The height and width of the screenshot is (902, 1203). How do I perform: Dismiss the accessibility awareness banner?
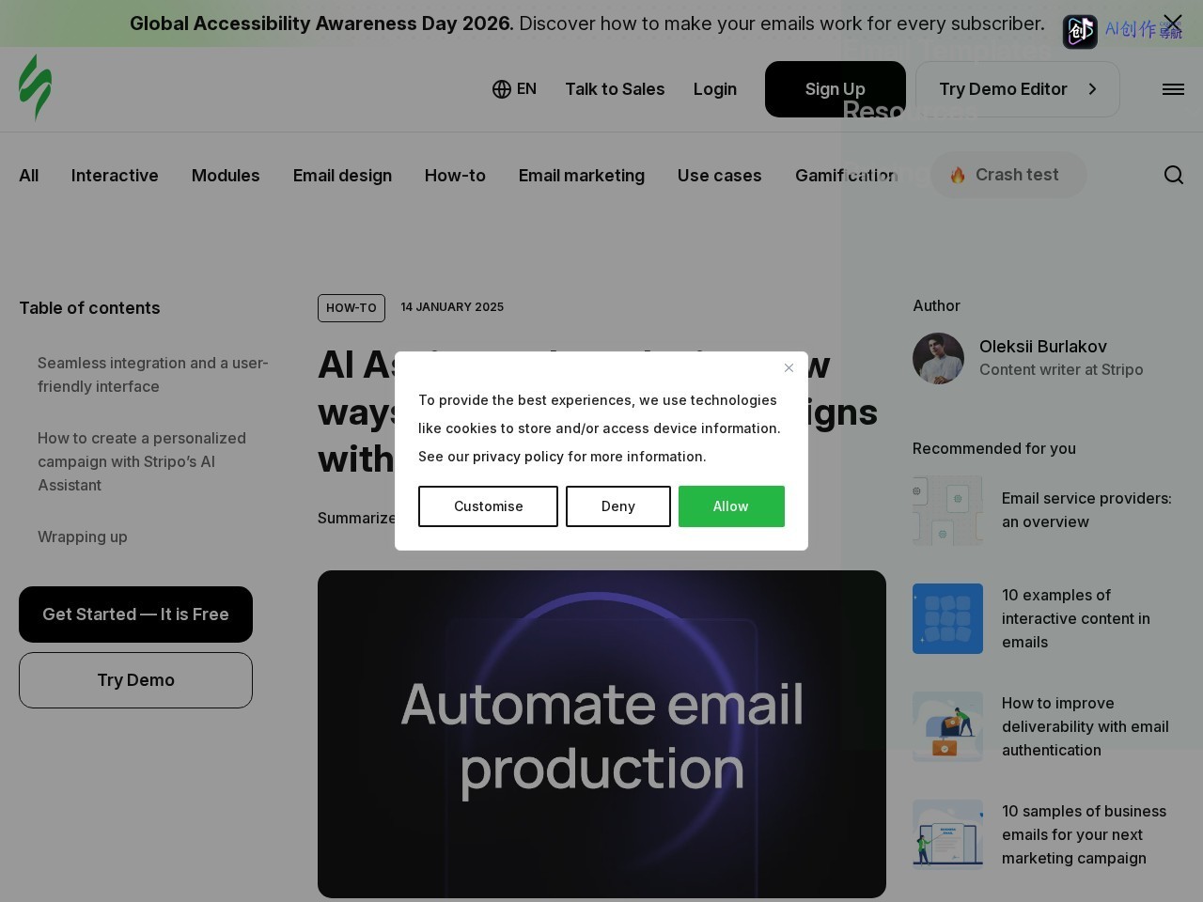coord(1173,23)
